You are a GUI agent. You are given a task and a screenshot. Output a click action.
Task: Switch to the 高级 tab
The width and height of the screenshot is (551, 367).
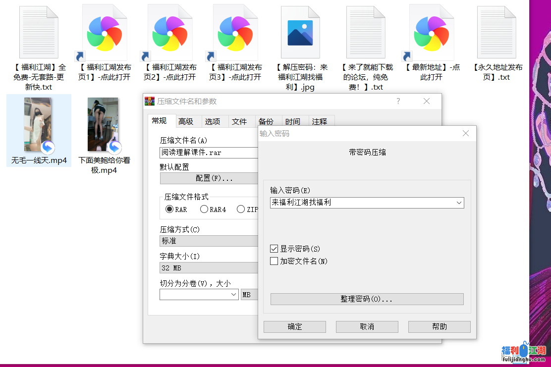(187, 121)
